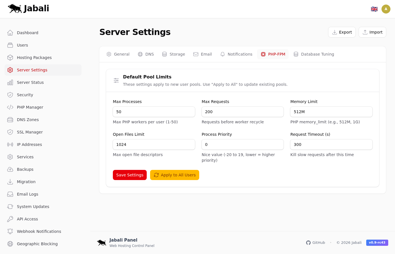395x254 pixels.
Task: Select the DNS settings tab
Action: click(146, 54)
